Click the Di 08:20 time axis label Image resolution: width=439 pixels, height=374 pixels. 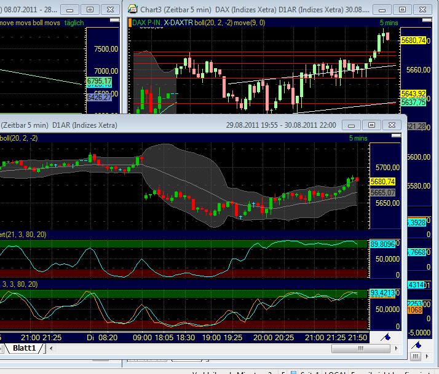(102, 338)
